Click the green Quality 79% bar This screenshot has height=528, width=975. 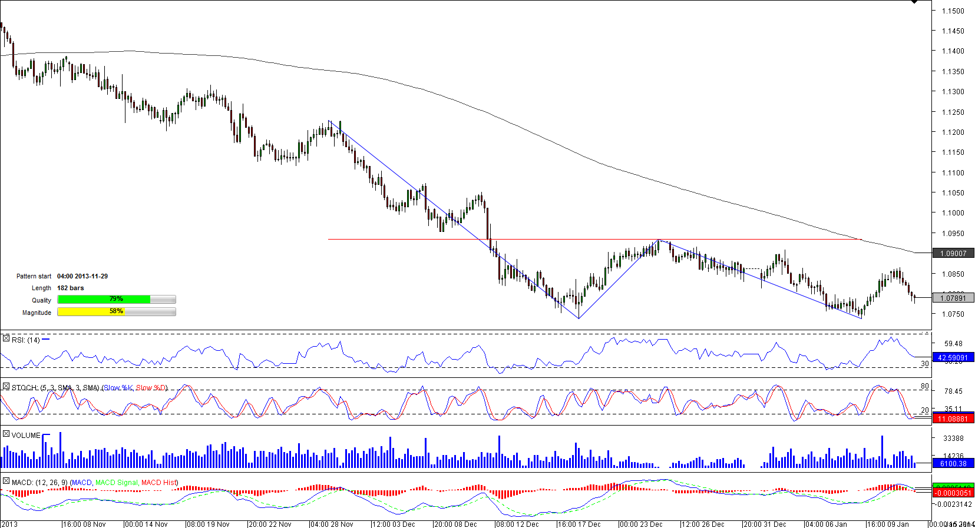coord(104,300)
